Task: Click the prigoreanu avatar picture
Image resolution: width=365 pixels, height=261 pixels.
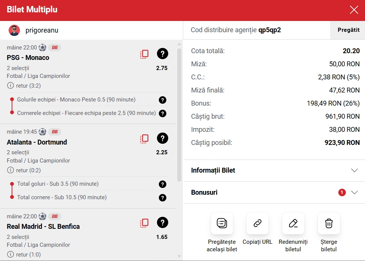Action: coord(14,30)
